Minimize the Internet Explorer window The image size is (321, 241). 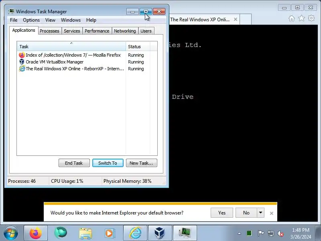pos(284,8)
